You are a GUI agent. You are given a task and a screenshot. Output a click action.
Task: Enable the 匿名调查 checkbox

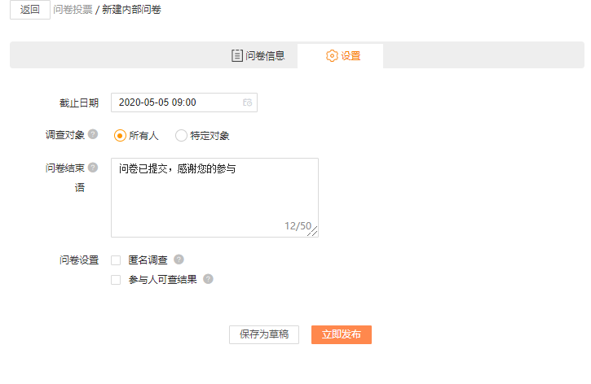[x=116, y=260]
